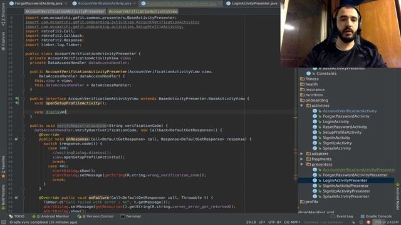Open the Version Control tool window
401x225 pixels.
click(x=95, y=216)
